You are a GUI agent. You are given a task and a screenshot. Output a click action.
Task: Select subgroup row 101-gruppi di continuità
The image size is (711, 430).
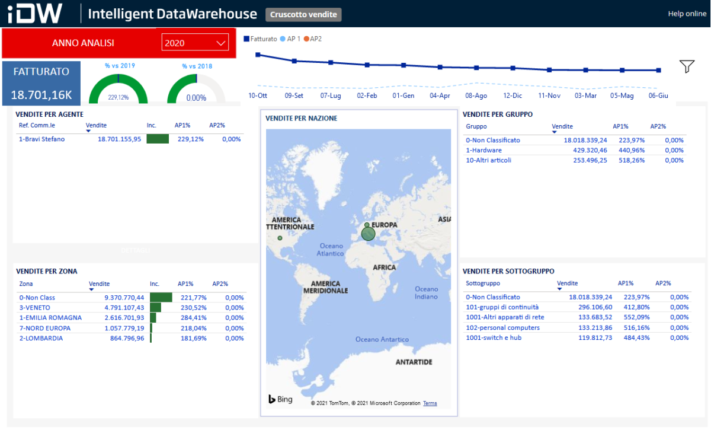pos(577,307)
